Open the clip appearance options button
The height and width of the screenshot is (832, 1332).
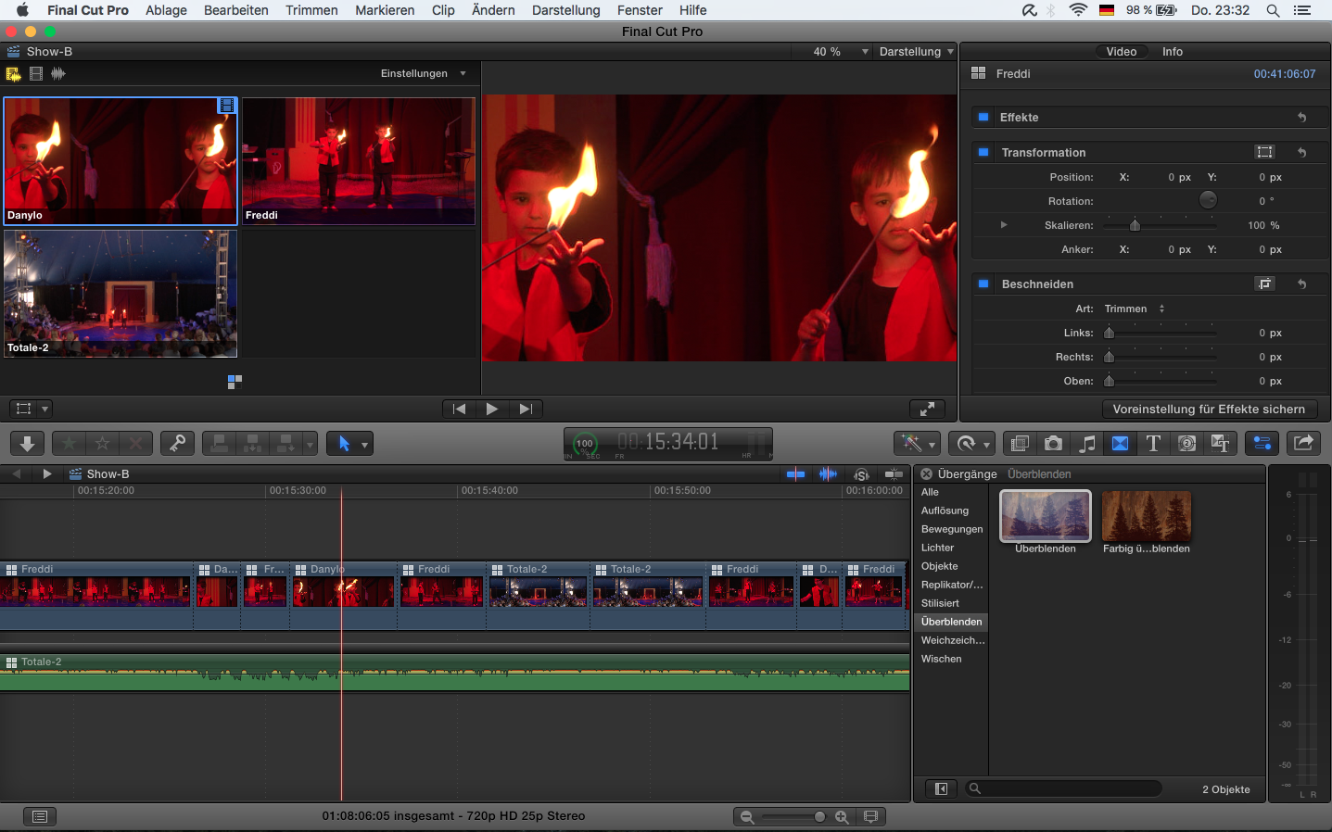(x=869, y=816)
